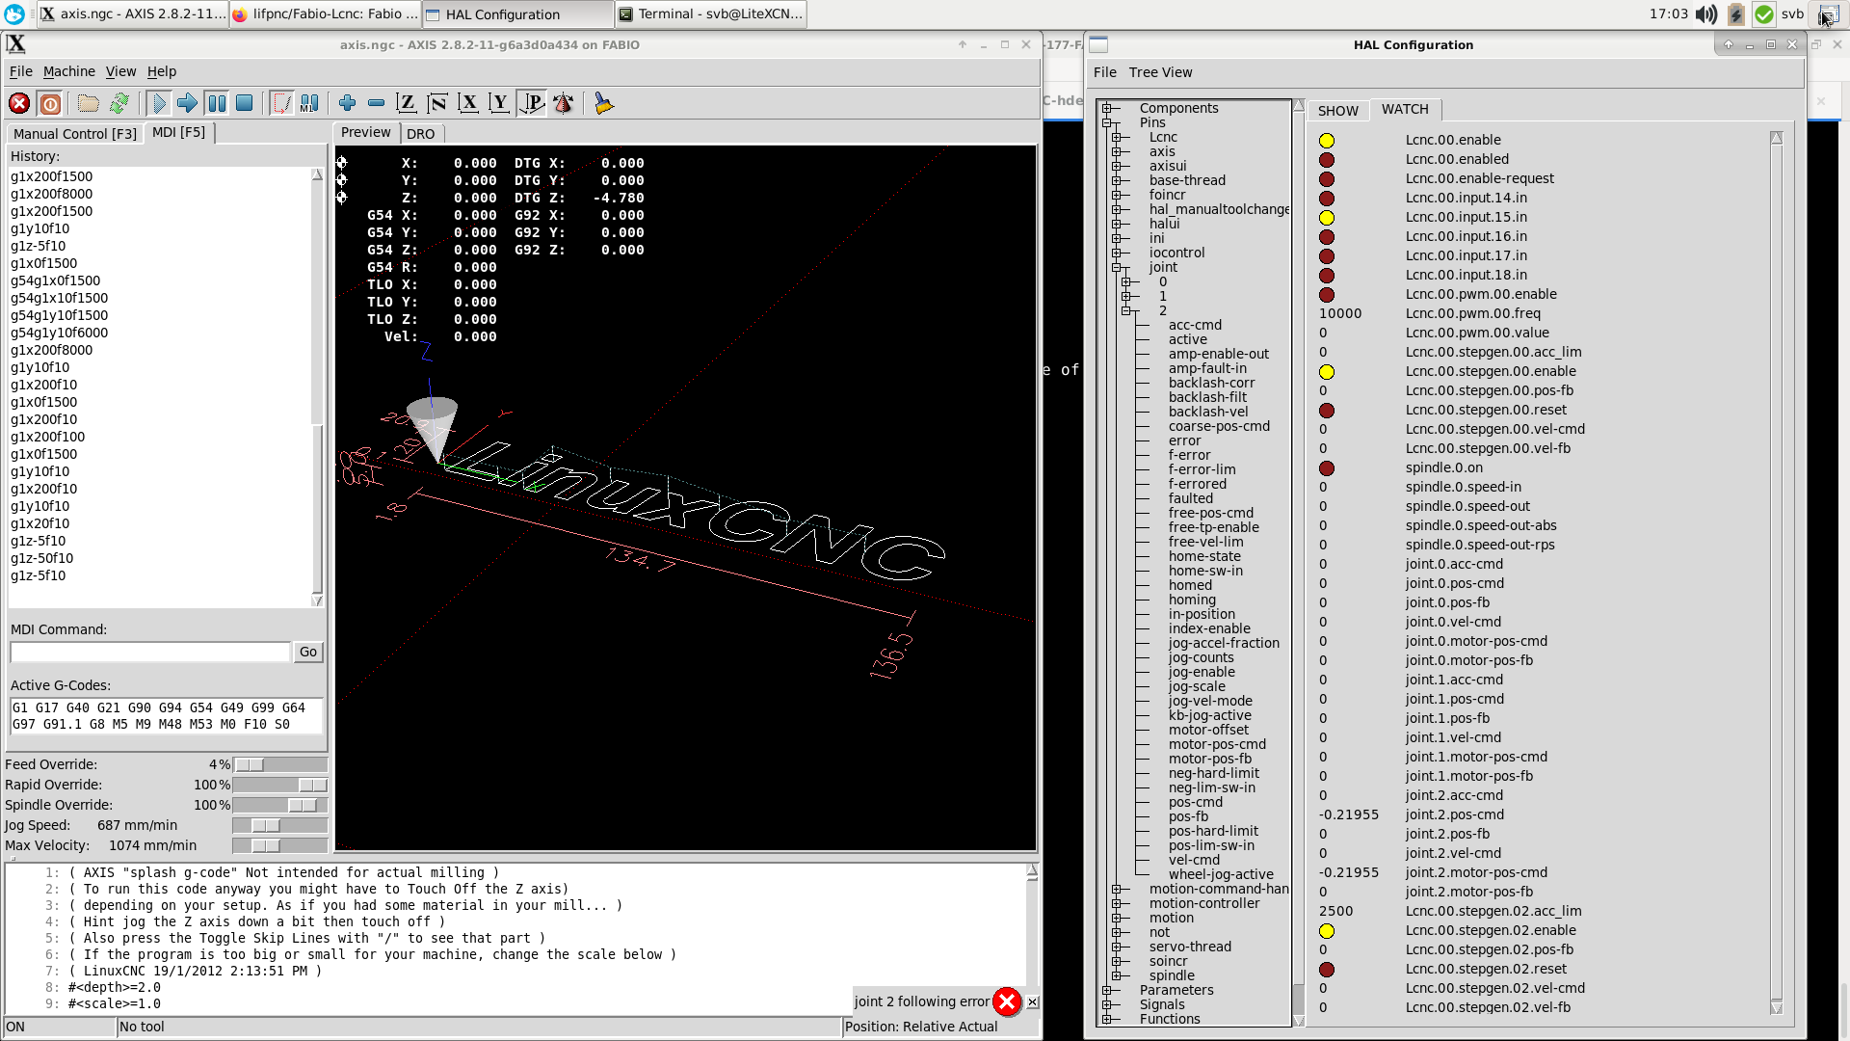Select history entry g1x200f8000 at top
Screen dimensions: 1850x1041
pyautogui.click(x=52, y=194)
